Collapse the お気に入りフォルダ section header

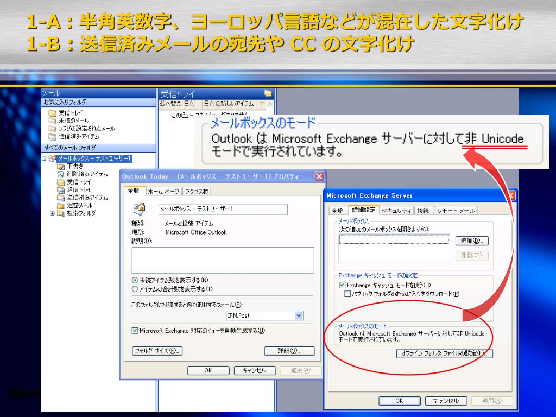[99, 103]
